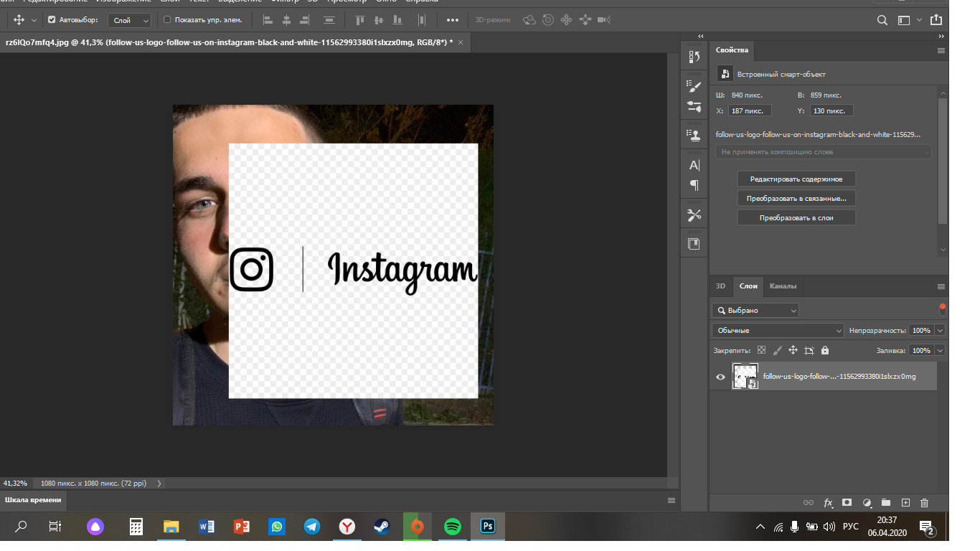The height and width of the screenshot is (551, 980).
Task: Open the tool preset picker arrow beside Move tool
Action: [x=34, y=21]
